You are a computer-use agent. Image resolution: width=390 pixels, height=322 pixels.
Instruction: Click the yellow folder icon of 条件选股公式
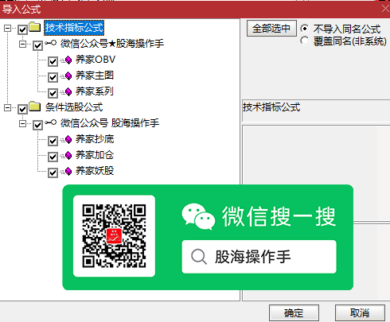pyautogui.click(x=35, y=107)
